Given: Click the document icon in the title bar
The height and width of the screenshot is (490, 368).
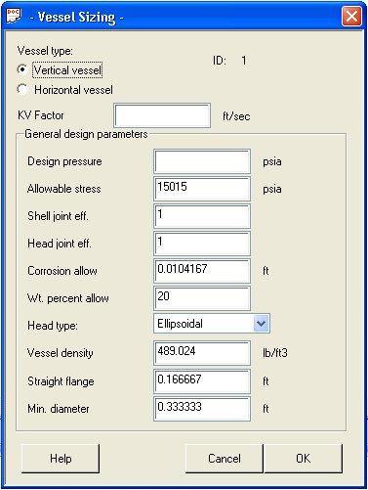Looking at the screenshot, I should [x=14, y=16].
